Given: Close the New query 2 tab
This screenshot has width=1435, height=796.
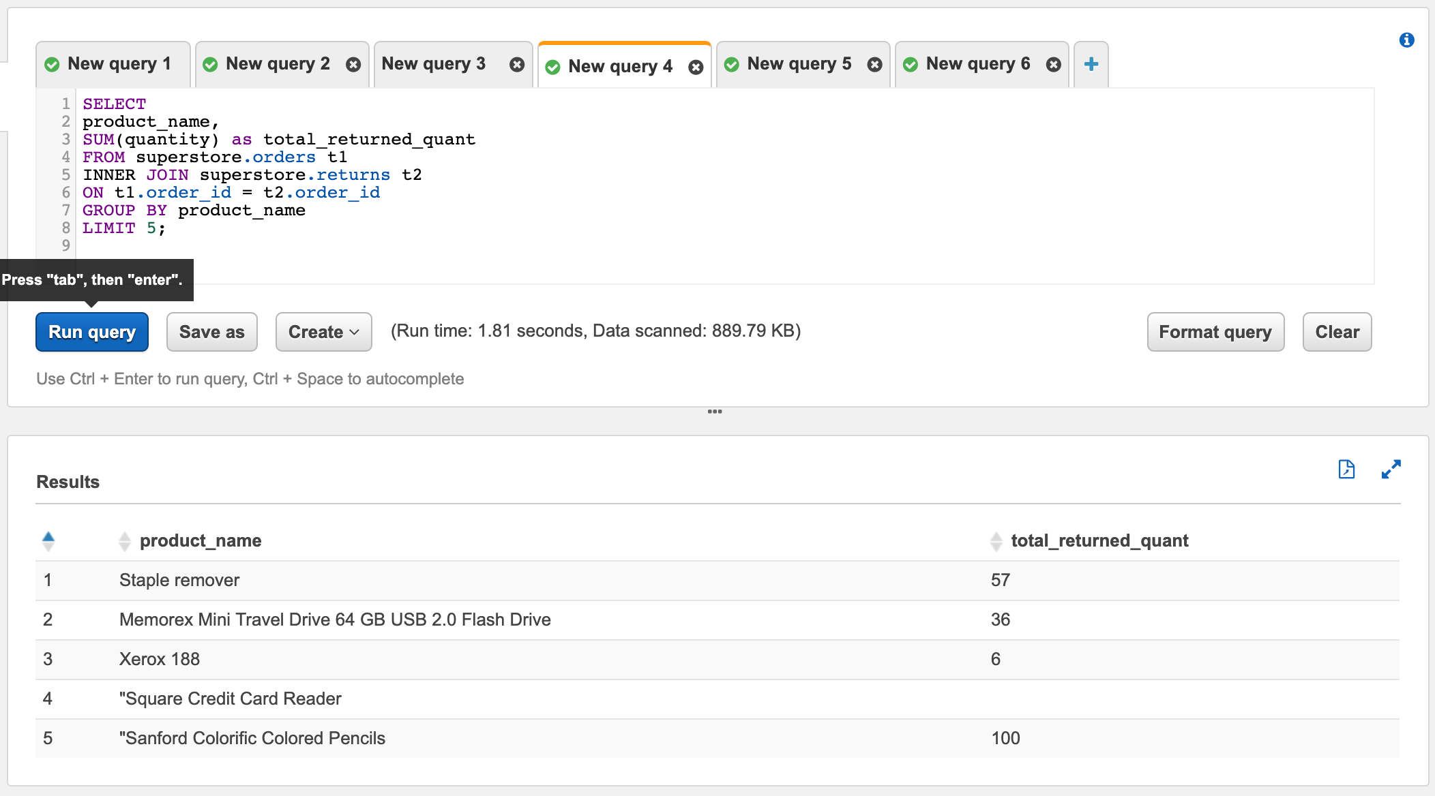Looking at the screenshot, I should click(x=353, y=63).
